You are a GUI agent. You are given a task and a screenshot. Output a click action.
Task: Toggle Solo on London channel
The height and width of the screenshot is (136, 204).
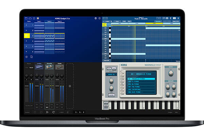pyautogui.click(x=37, y=104)
